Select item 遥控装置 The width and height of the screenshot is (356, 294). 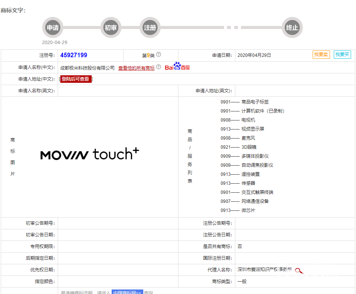coord(250,174)
